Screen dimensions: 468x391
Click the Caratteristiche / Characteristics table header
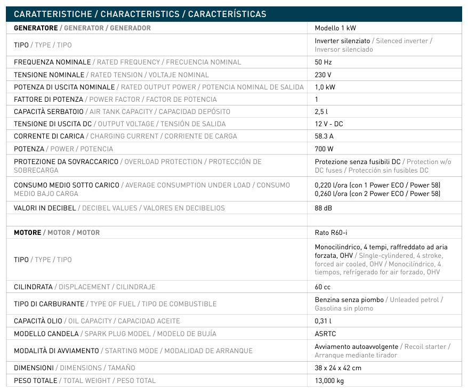click(x=140, y=14)
